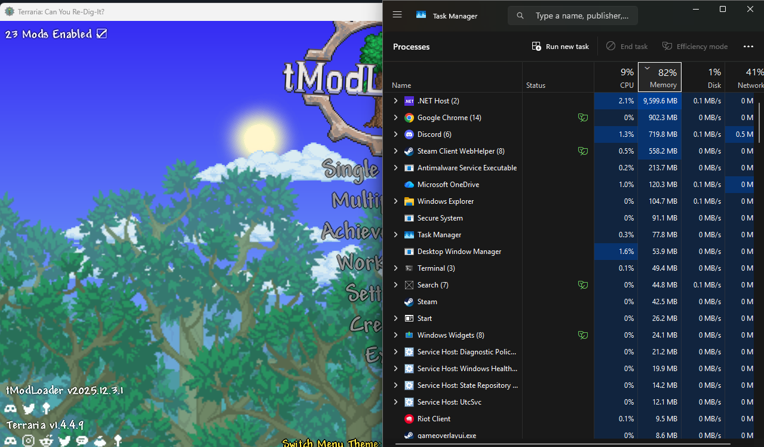
Task: Sort processes by the Name column
Action: tap(453, 77)
